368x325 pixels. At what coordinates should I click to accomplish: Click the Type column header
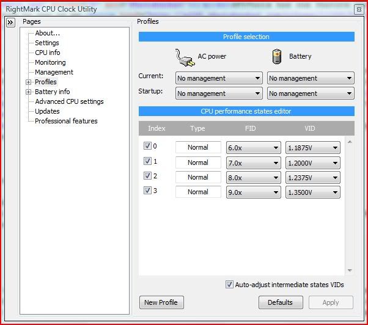click(197, 128)
